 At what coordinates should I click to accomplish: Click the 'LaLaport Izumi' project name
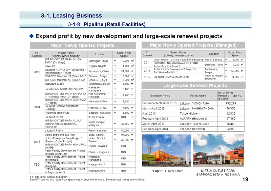(54, 117)
